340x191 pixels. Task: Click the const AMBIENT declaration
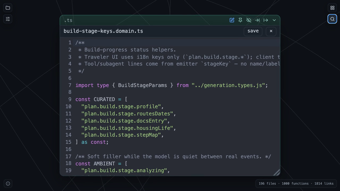coord(101,164)
